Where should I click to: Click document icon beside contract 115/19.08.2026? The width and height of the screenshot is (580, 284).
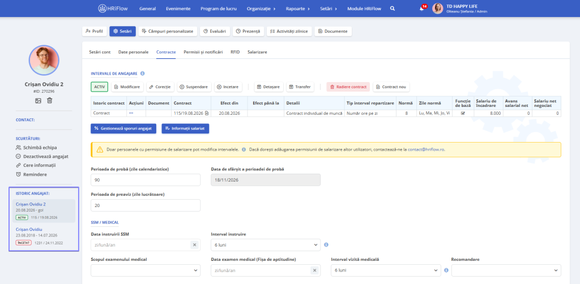point(207,113)
